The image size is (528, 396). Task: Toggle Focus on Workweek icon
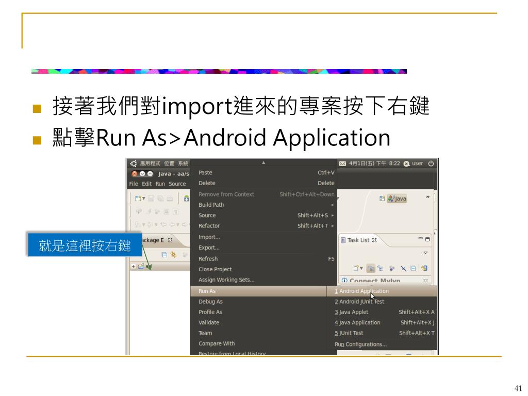point(392,268)
